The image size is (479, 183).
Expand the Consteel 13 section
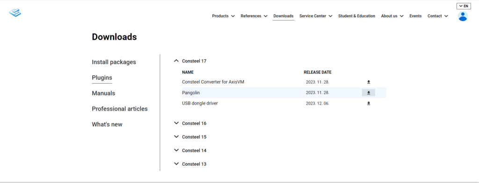pyautogui.click(x=190, y=164)
